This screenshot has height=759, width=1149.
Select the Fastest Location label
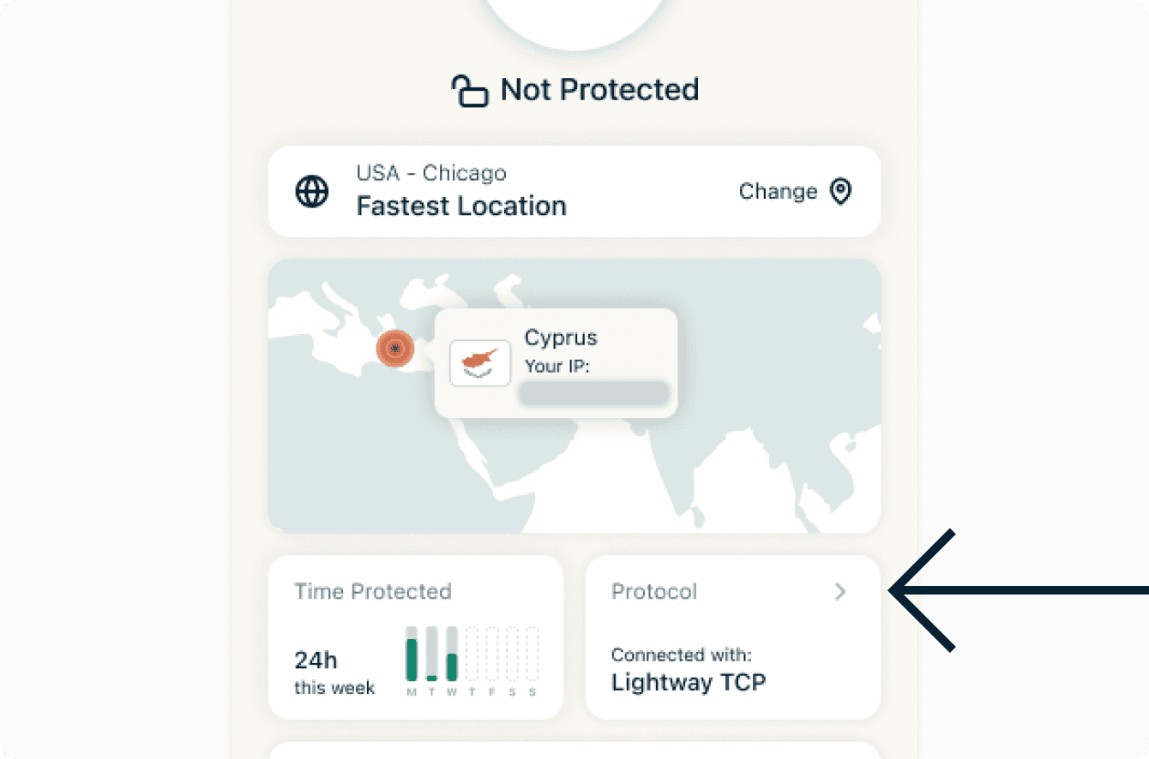461,206
